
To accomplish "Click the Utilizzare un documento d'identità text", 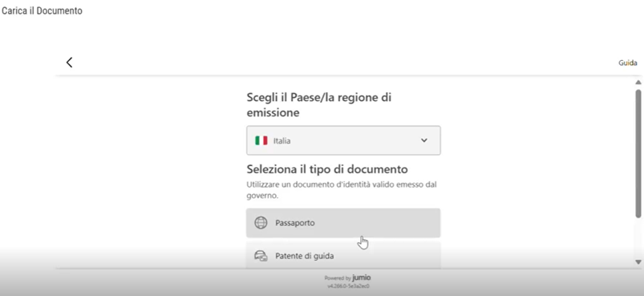I will coord(342,190).
